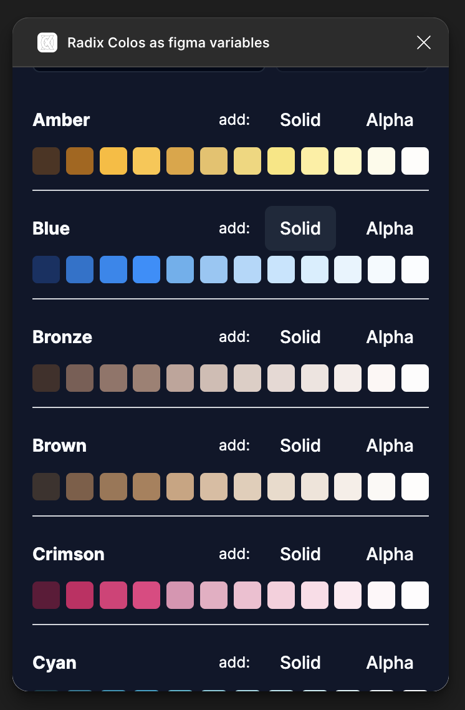This screenshot has width=465, height=710.
Task: Pick the darkest navy Blue swatch
Action: (46, 270)
